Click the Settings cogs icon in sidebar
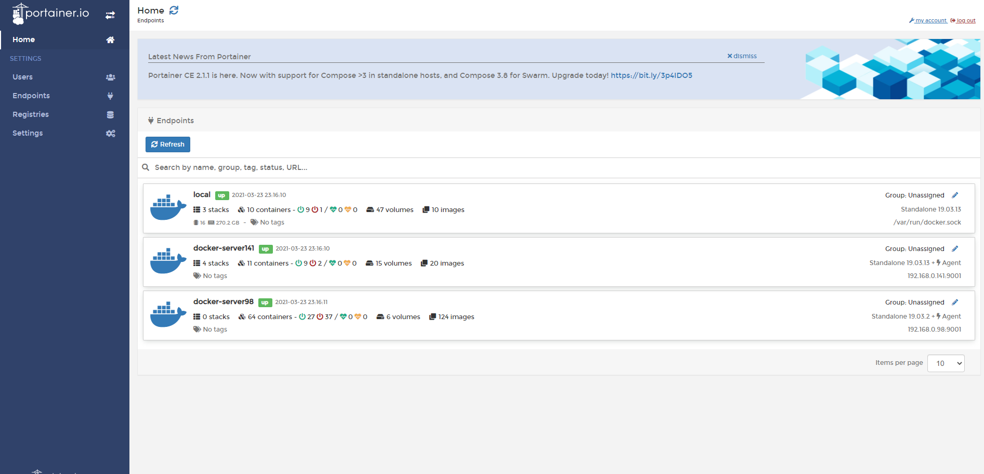This screenshot has height=474, width=984. pyautogui.click(x=110, y=134)
